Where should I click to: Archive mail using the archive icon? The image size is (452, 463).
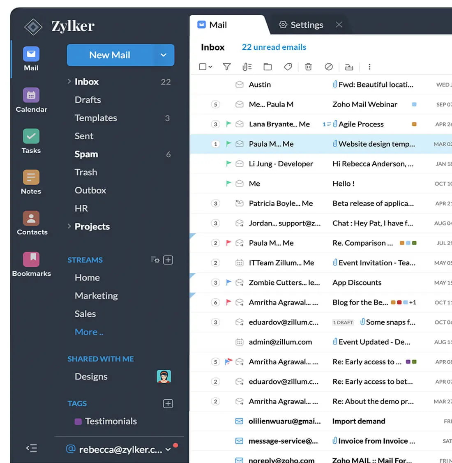(349, 67)
